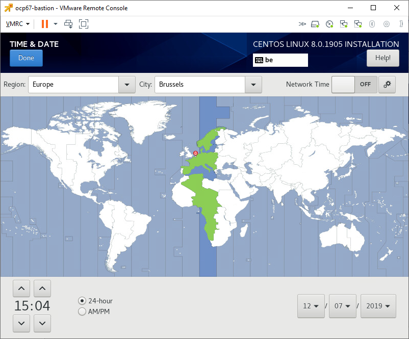
Task: Click the sound card device icon
Action: (387, 24)
